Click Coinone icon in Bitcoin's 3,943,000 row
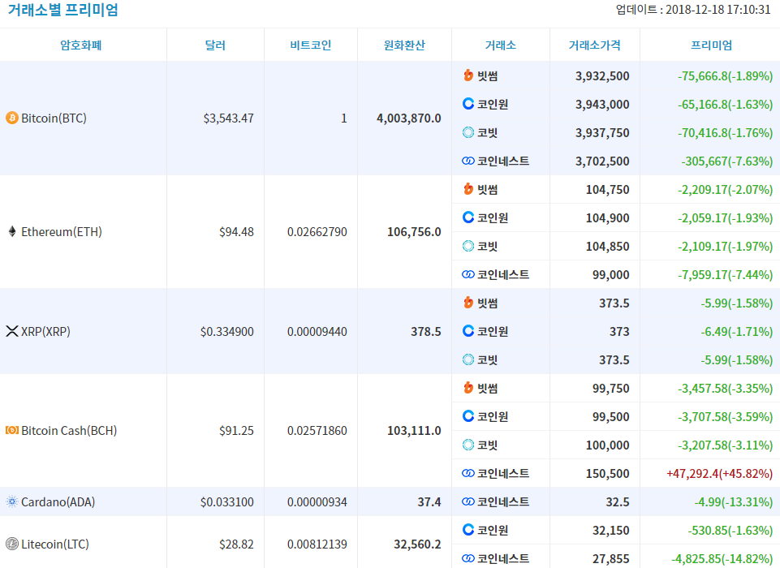 [x=468, y=104]
